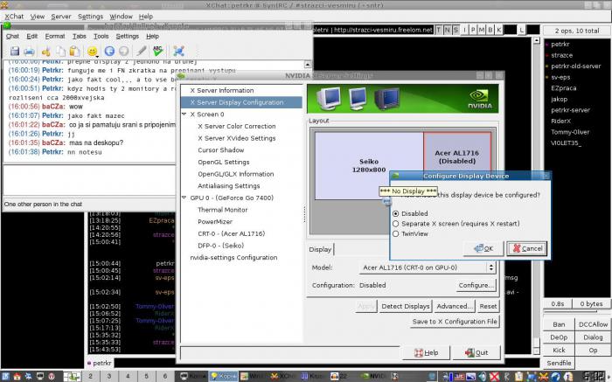Click the save icon in Kopete chat toolbar

pyautogui.click(x=15, y=51)
